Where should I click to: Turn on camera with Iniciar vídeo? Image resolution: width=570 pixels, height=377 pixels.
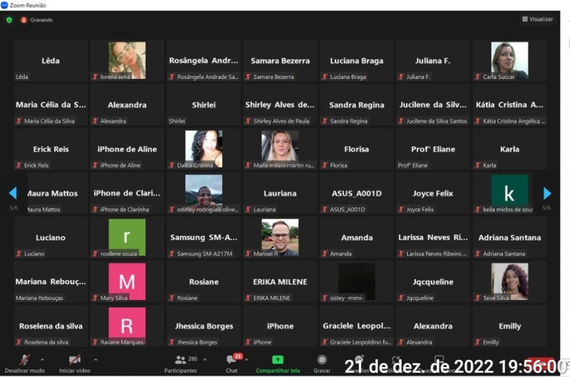pos(74,360)
